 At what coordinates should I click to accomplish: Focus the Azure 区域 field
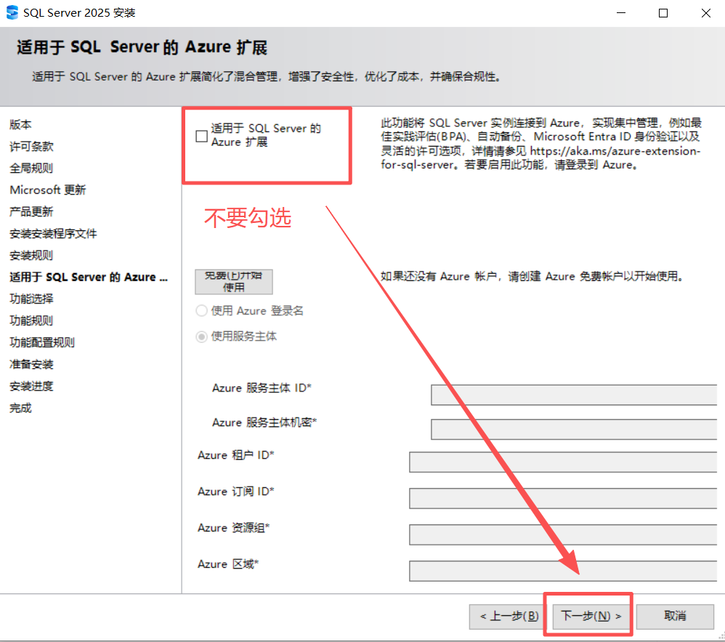click(563, 571)
